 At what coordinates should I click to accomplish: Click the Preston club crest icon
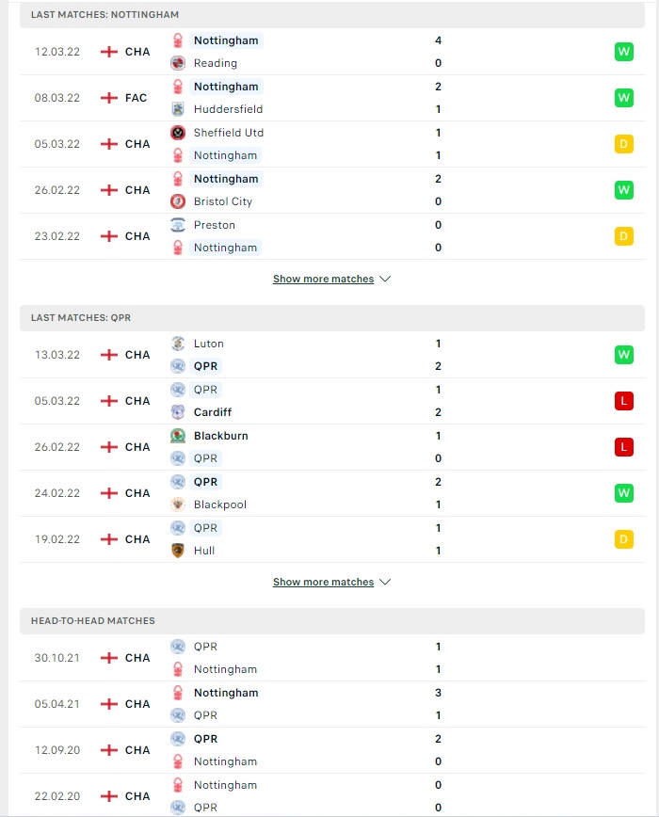coord(178,225)
